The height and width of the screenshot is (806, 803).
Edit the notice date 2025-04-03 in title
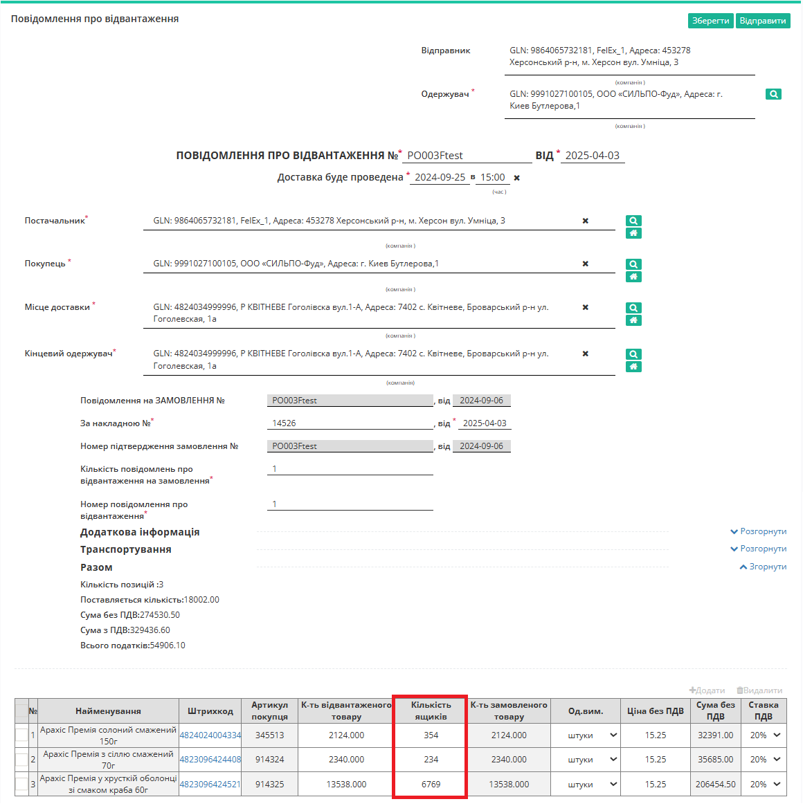point(593,156)
